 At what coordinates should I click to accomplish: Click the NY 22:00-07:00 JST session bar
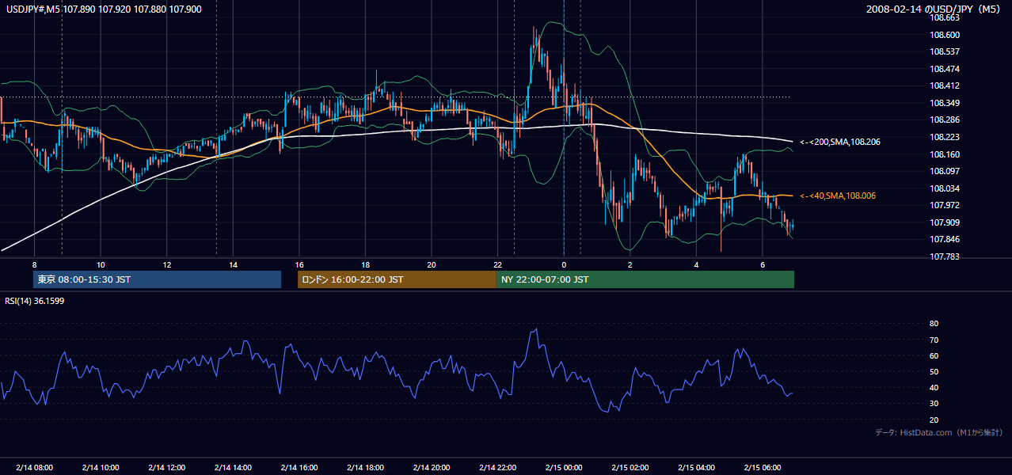[x=645, y=279]
